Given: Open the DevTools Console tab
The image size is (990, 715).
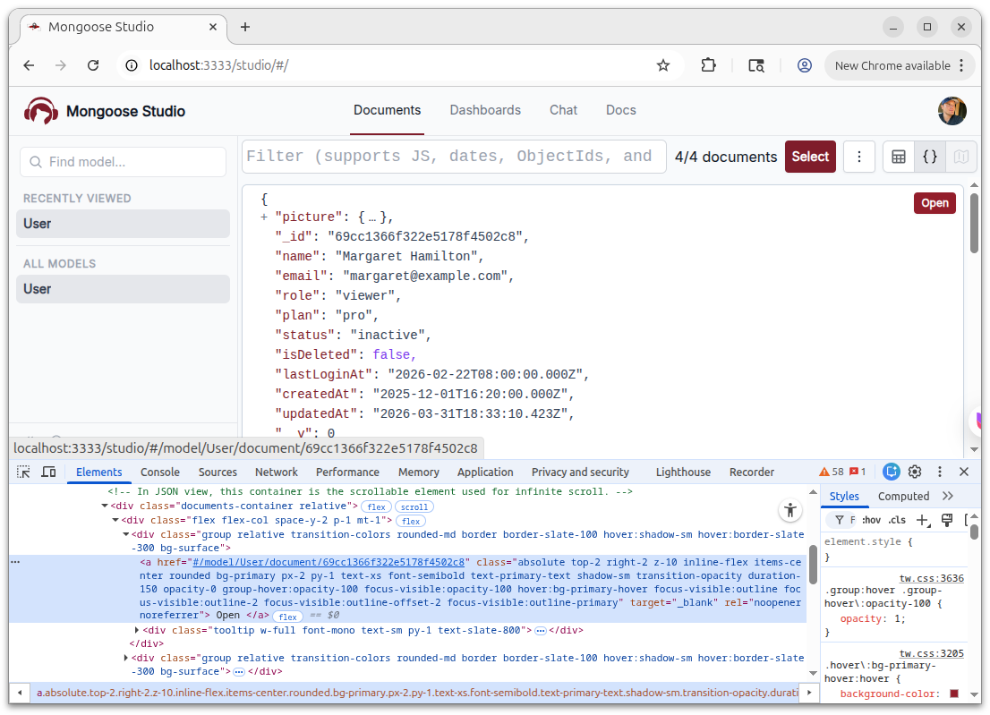Looking at the screenshot, I should tap(159, 472).
